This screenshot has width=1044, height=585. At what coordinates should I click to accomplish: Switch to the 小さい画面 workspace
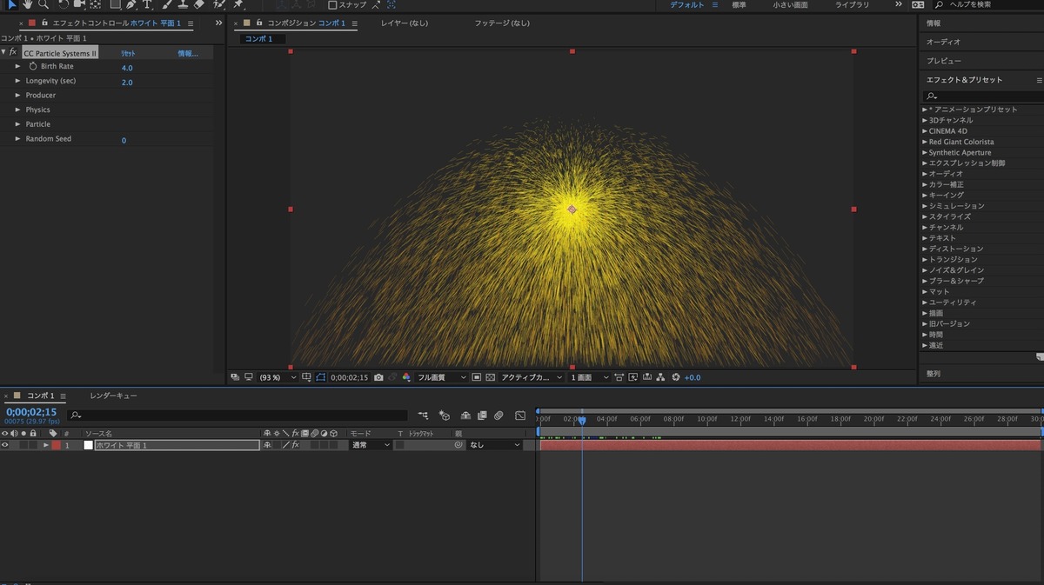pos(790,5)
